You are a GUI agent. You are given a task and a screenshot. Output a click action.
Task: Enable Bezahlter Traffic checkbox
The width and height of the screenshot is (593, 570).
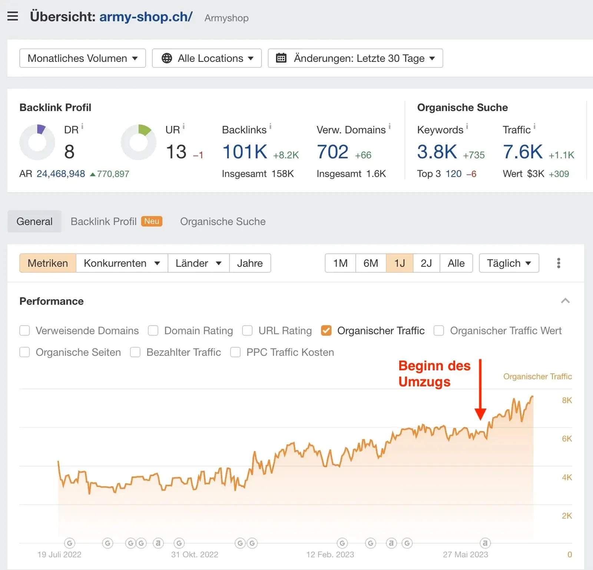pyautogui.click(x=135, y=352)
